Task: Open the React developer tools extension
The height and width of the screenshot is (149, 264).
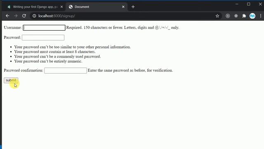Action: point(236,16)
